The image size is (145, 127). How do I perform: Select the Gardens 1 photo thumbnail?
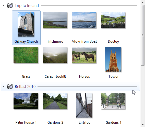[x=113, y=101]
